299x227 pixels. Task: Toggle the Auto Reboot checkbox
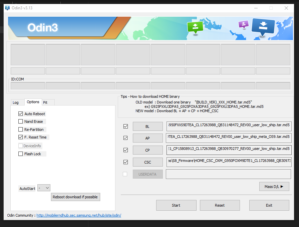[21, 114]
